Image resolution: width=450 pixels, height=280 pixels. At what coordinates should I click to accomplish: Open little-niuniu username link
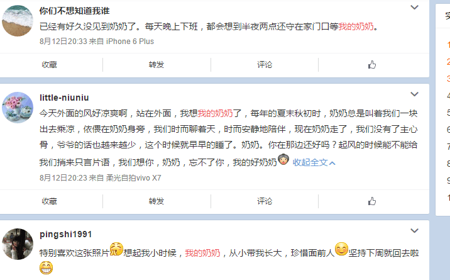(64, 98)
